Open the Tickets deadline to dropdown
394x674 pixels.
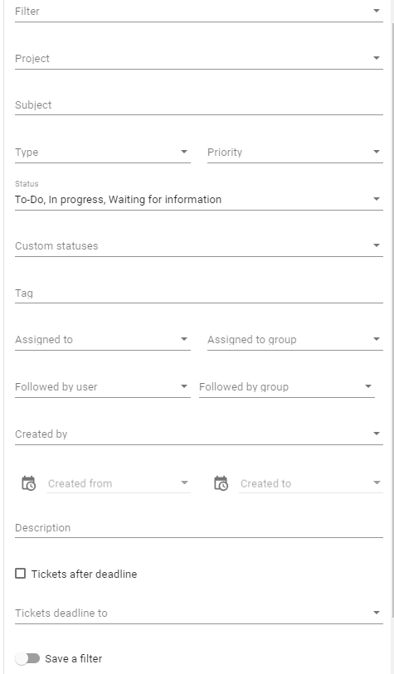click(x=199, y=613)
